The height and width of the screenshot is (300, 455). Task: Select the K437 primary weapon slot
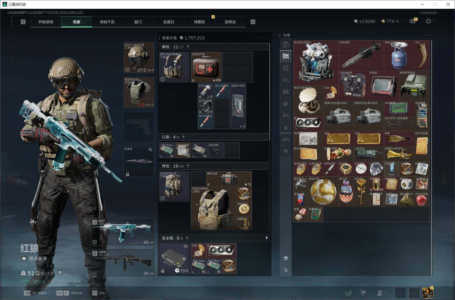tap(123, 232)
